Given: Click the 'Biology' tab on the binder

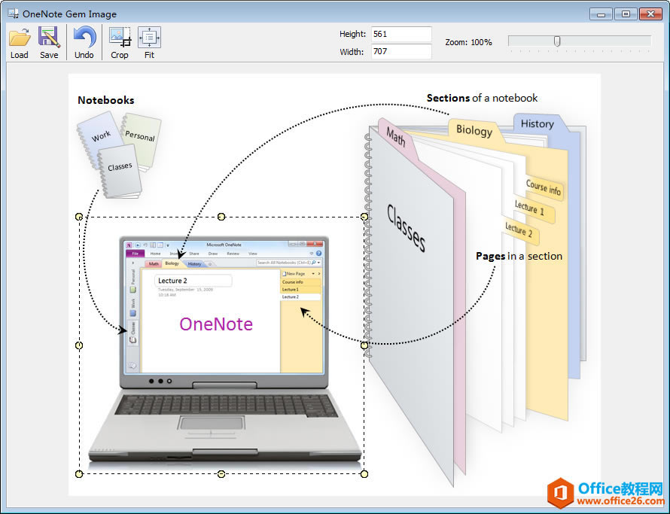Looking at the screenshot, I should pyautogui.click(x=474, y=130).
